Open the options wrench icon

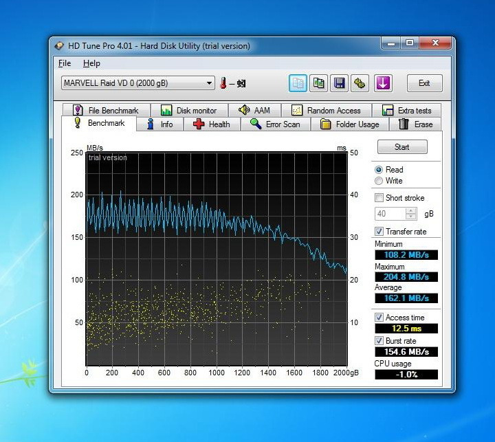click(x=360, y=83)
